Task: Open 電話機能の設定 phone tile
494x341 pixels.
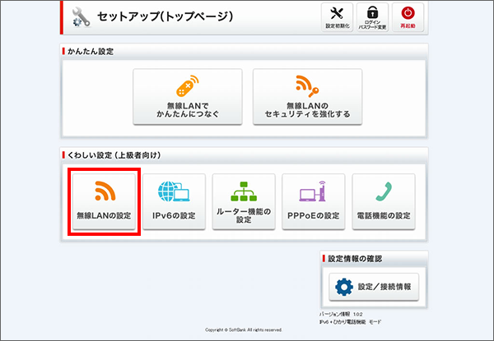Action: [384, 201]
